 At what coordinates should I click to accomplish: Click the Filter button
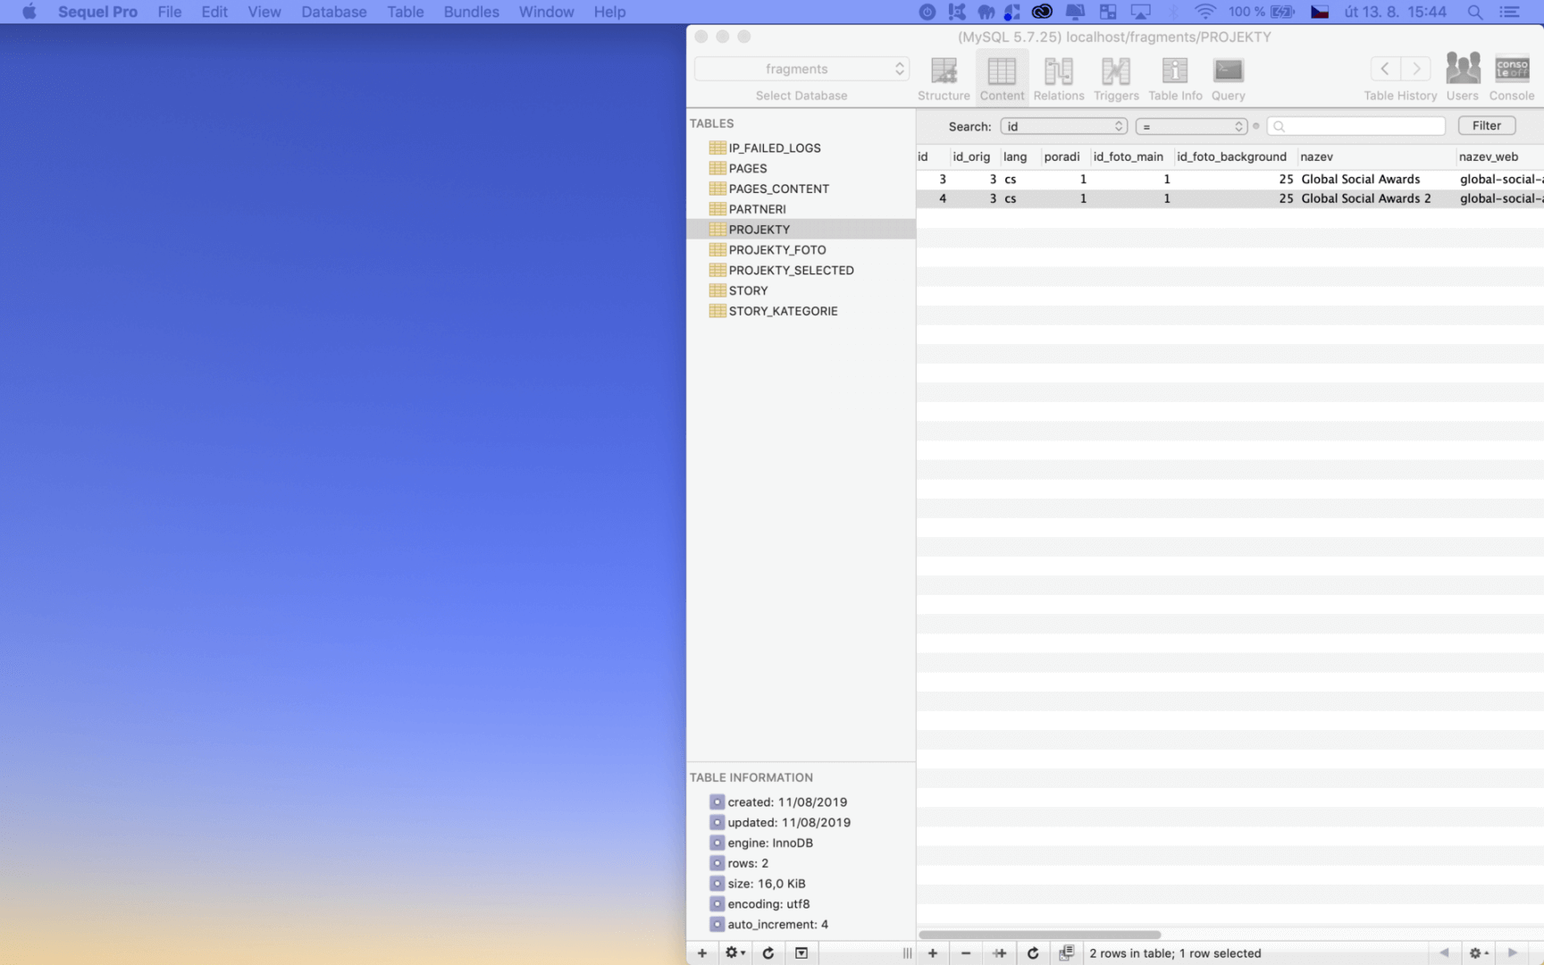pyautogui.click(x=1486, y=126)
